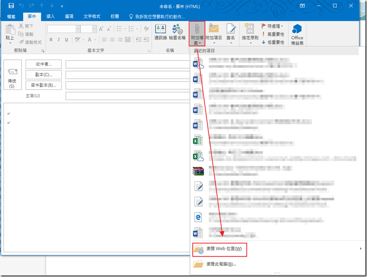Toggle Bold text formatting
367x277 pixels.
51,40
